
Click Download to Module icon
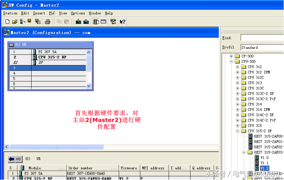pyautogui.click(x=78, y=22)
